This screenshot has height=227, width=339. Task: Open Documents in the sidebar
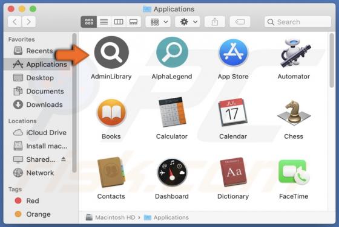tap(37, 91)
